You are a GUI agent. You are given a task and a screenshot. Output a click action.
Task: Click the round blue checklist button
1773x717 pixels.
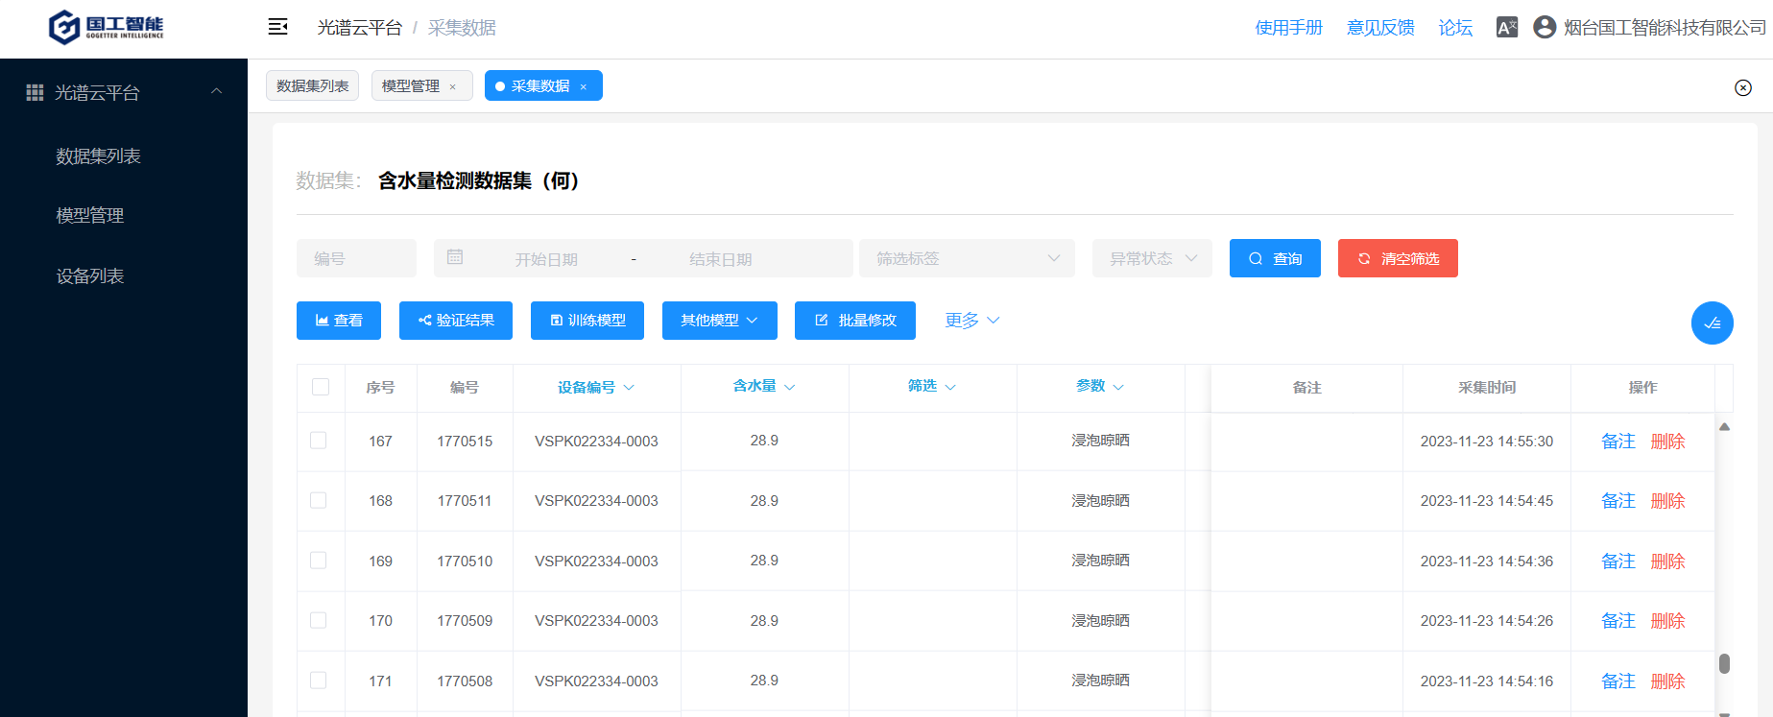[x=1712, y=323]
